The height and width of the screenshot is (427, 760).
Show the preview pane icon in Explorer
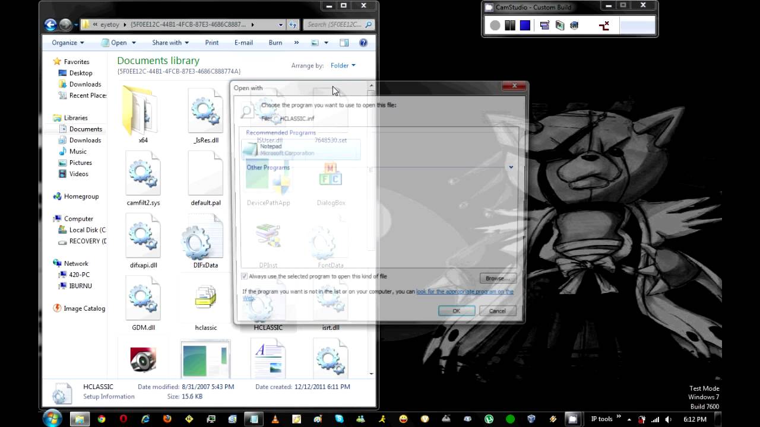(344, 43)
